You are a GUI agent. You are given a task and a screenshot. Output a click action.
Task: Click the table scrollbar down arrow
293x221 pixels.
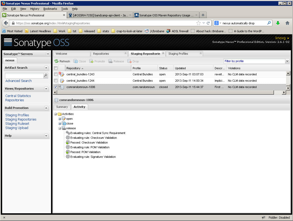point(288,88)
